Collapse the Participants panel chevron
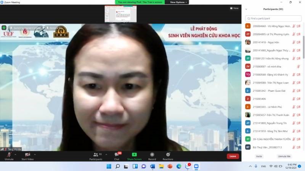Screen dimensions: 305x171 coord(246,9)
